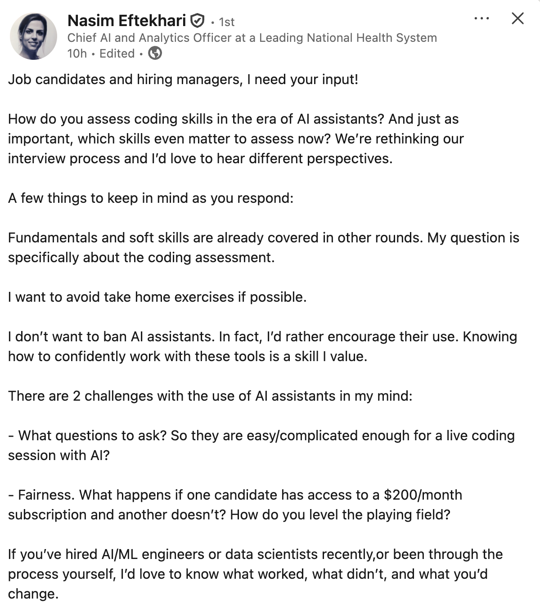This screenshot has width=540, height=608.
Task: Click the 'Fairness' bullet about $200/month subscription
Action: (x=234, y=505)
